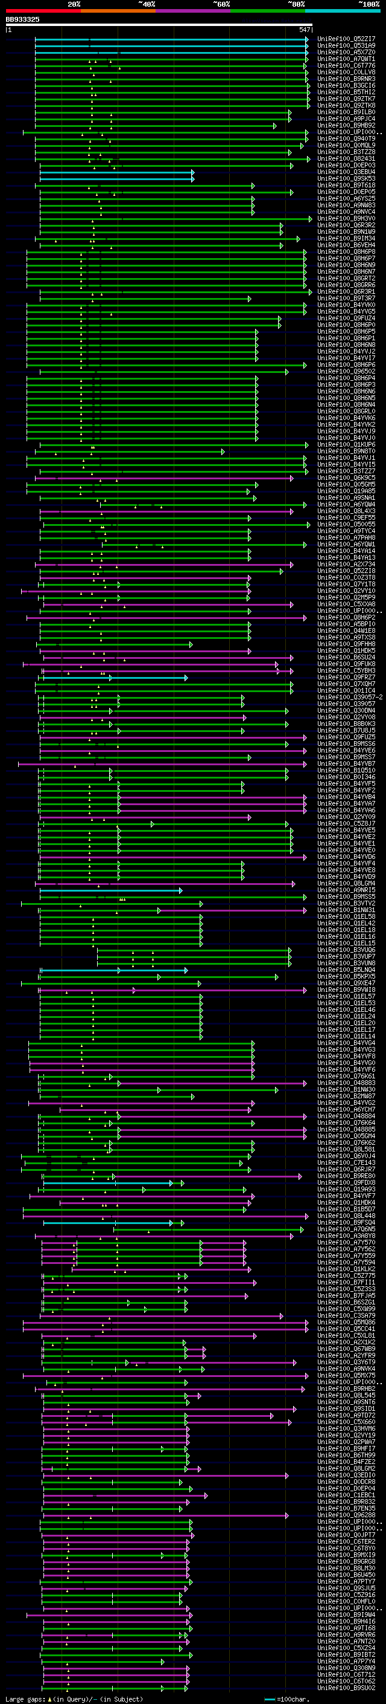Click the green ~80% identity legend segment

coord(268,11)
